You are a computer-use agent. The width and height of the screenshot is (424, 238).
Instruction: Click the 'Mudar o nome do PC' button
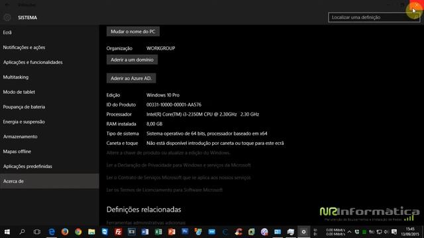click(132, 32)
